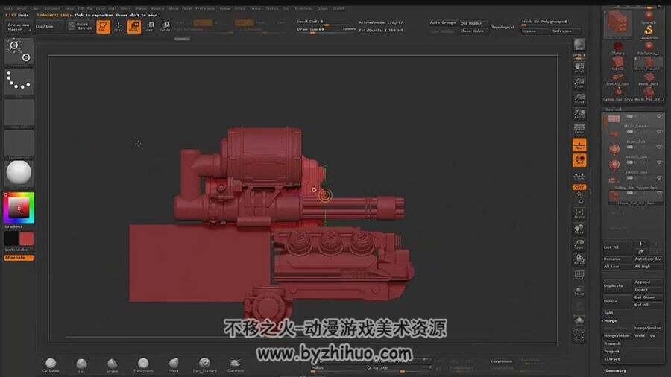The height and width of the screenshot is (377, 671).
Task: Toggle the Topological option
Action: (x=503, y=27)
